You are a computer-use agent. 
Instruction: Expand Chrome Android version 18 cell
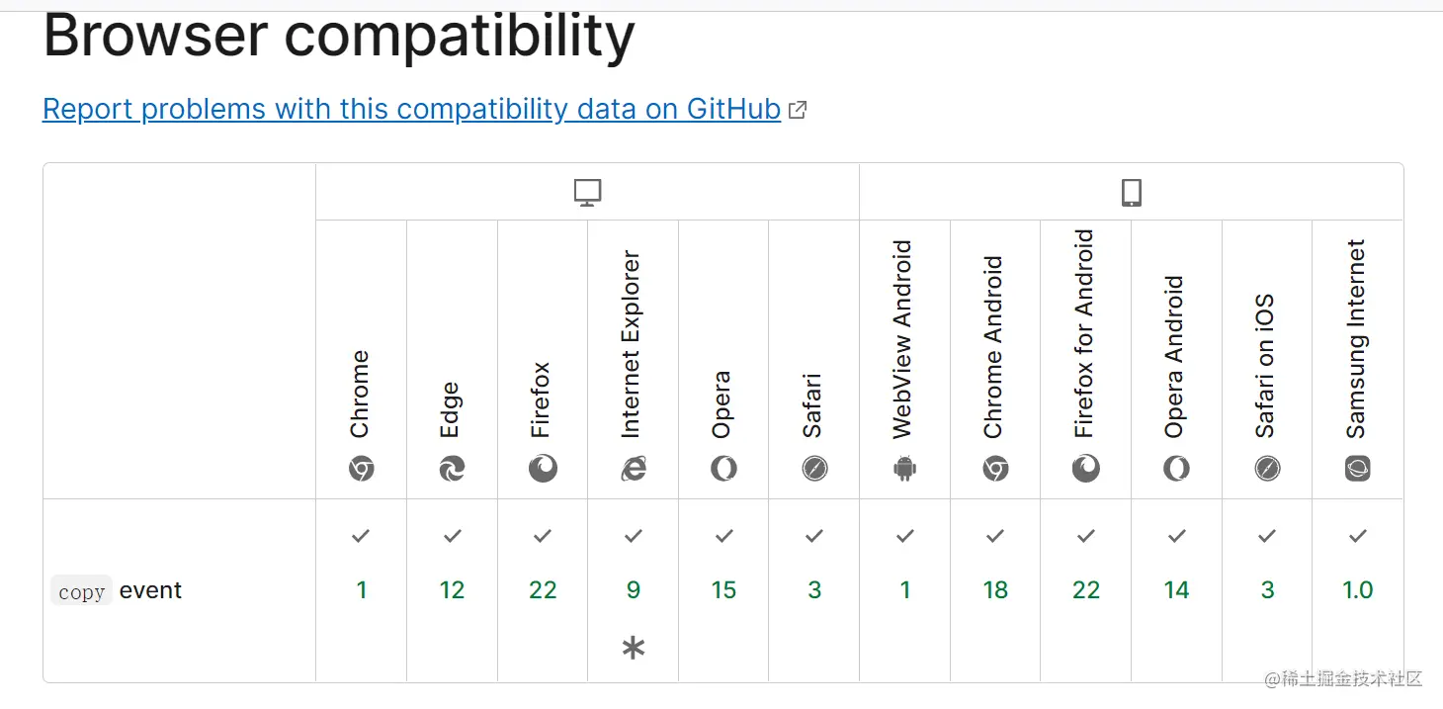click(x=995, y=590)
